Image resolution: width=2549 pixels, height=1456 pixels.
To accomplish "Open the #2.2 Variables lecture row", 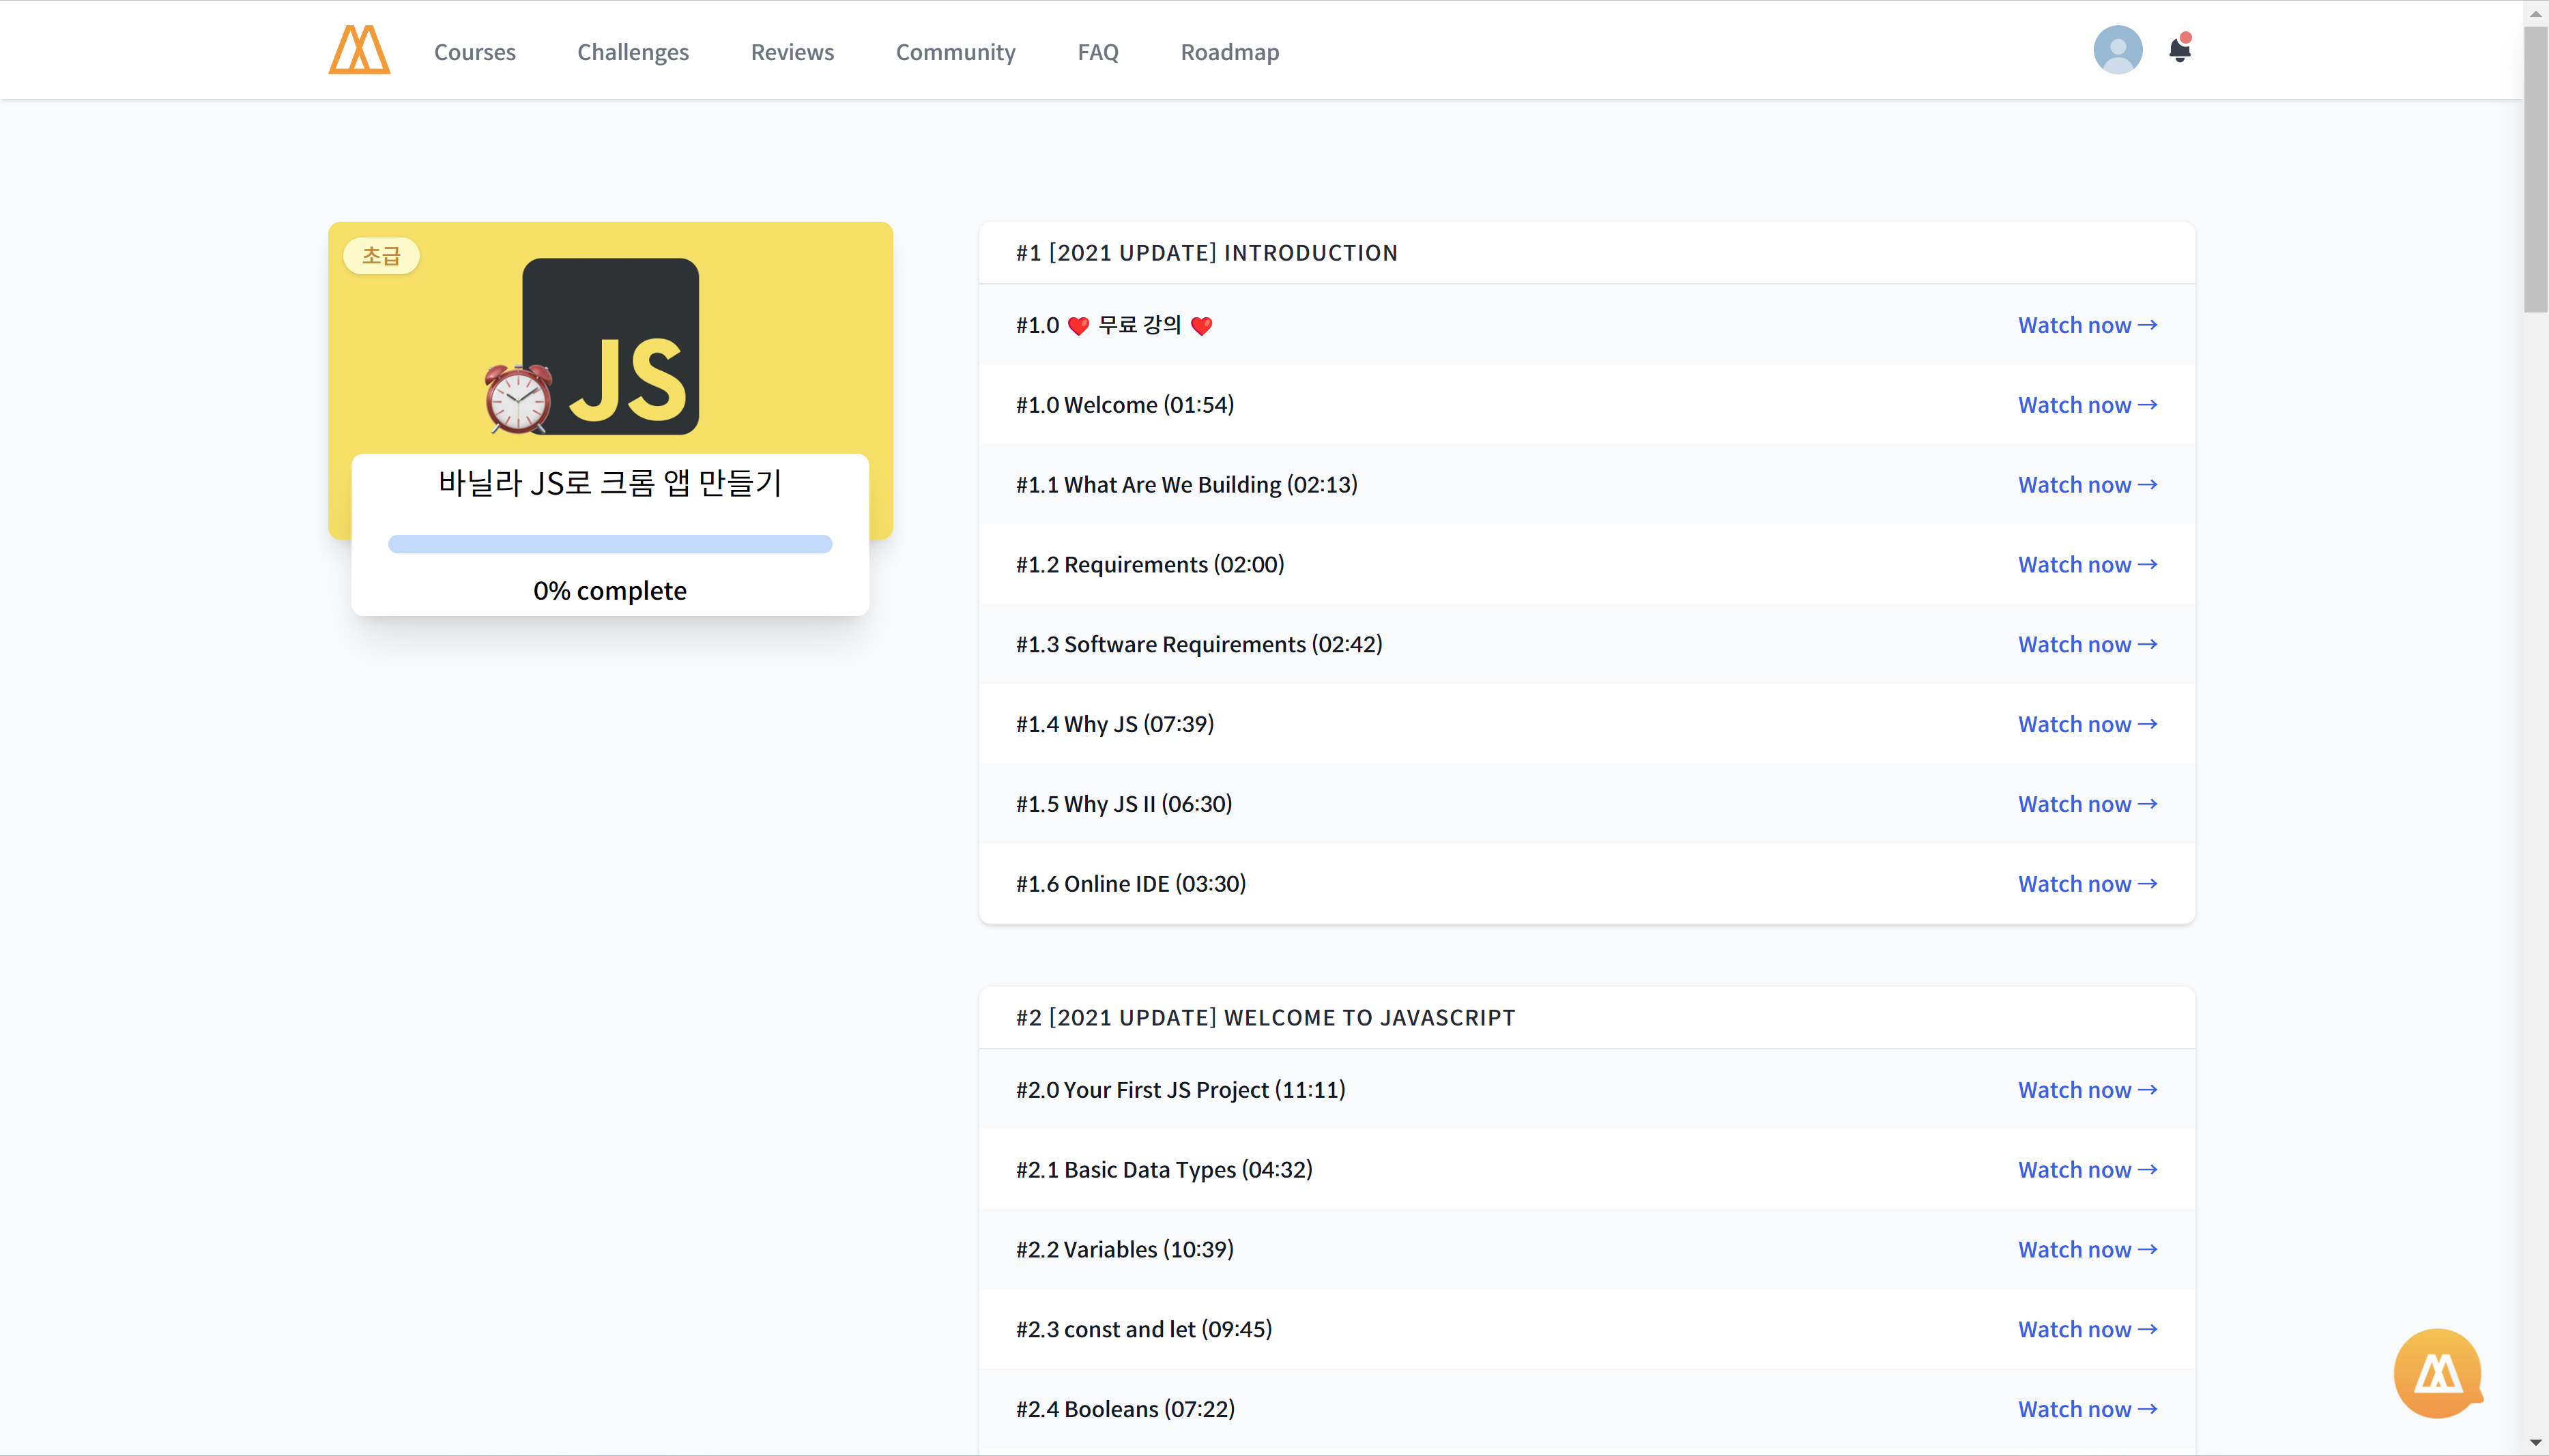I will click(1124, 1249).
